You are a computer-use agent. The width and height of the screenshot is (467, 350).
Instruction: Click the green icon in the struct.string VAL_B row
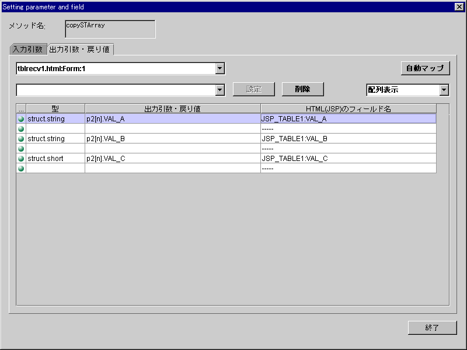21,139
